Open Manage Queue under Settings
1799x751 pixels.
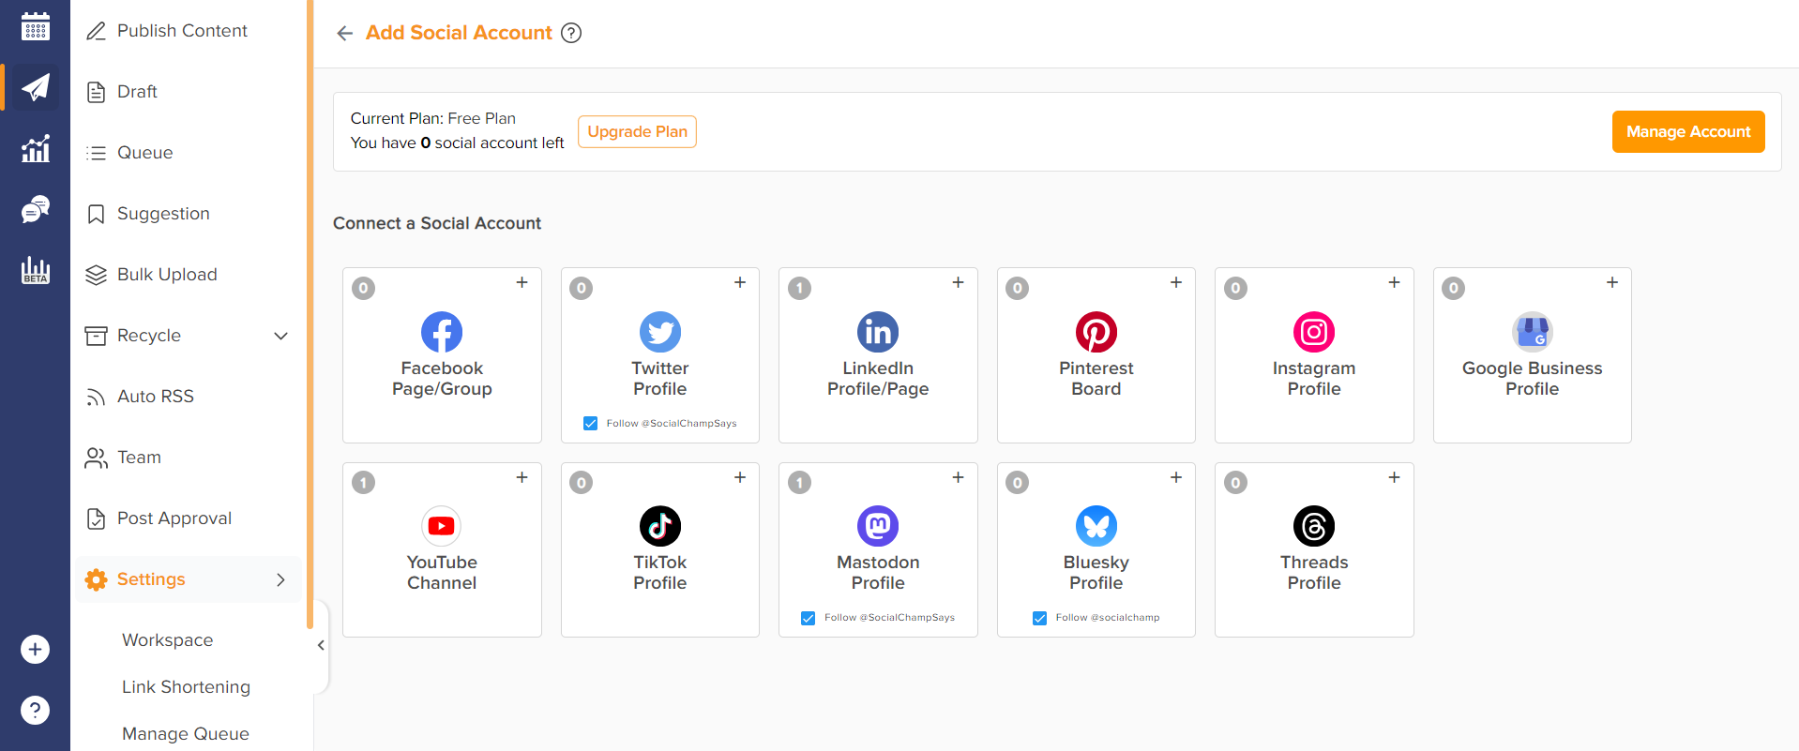click(186, 734)
